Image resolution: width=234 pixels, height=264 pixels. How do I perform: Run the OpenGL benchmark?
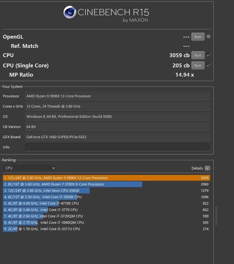[x=198, y=37]
